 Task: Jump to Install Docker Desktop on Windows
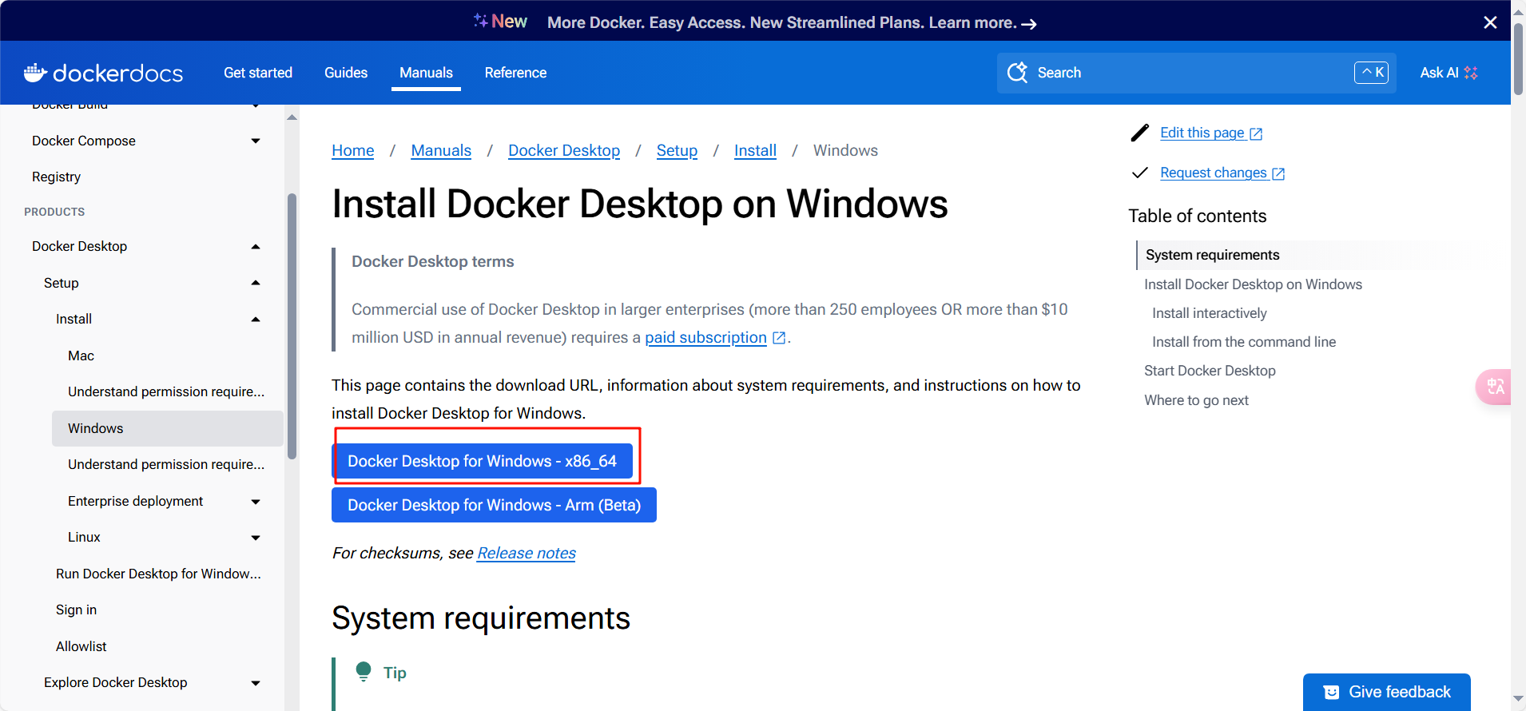(1253, 284)
